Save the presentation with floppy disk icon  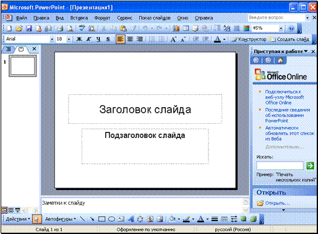[x=29, y=28]
